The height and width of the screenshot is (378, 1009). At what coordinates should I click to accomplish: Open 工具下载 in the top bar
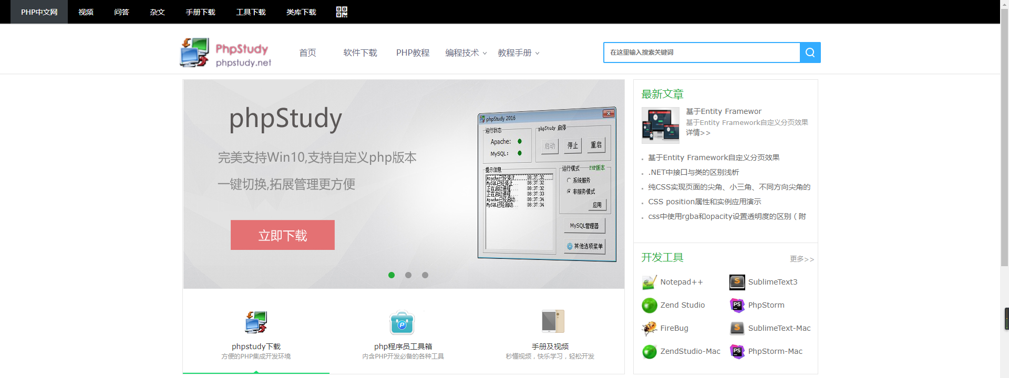coord(251,12)
